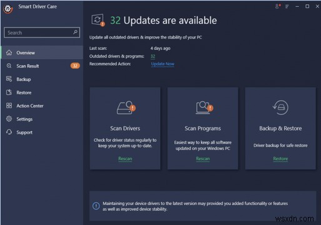The width and height of the screenshot is (321, 225).
Task: Click the Overview home icon
Action: [9, 52]
